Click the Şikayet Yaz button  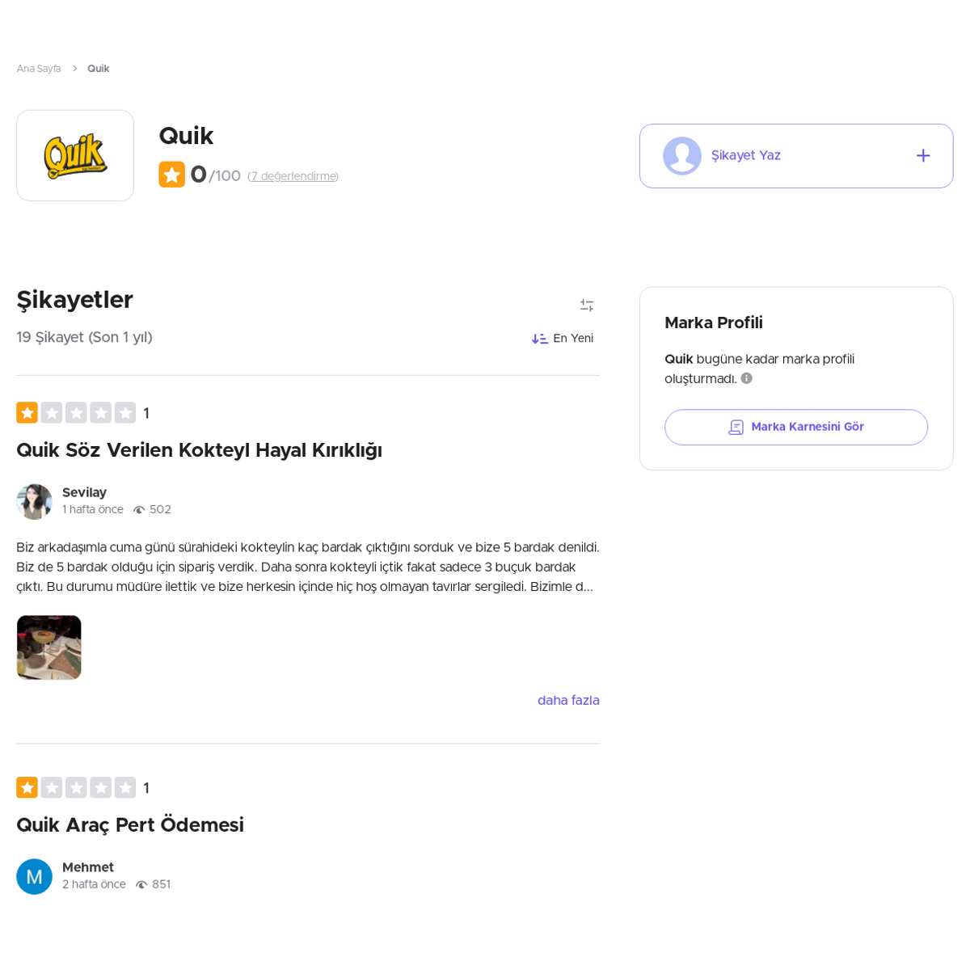(796, 156)
